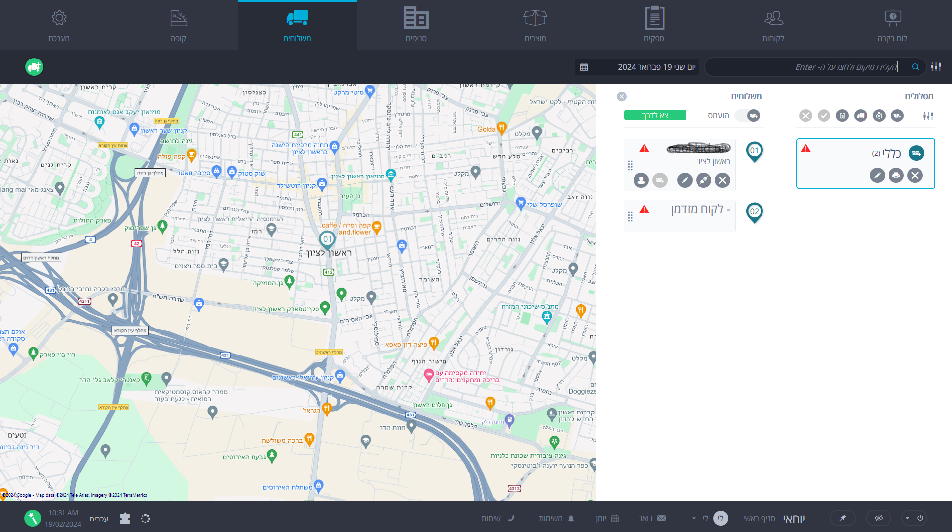Open the משימות tasks link in footer
This screenshot has height=532, width=952.
(556, 518)
